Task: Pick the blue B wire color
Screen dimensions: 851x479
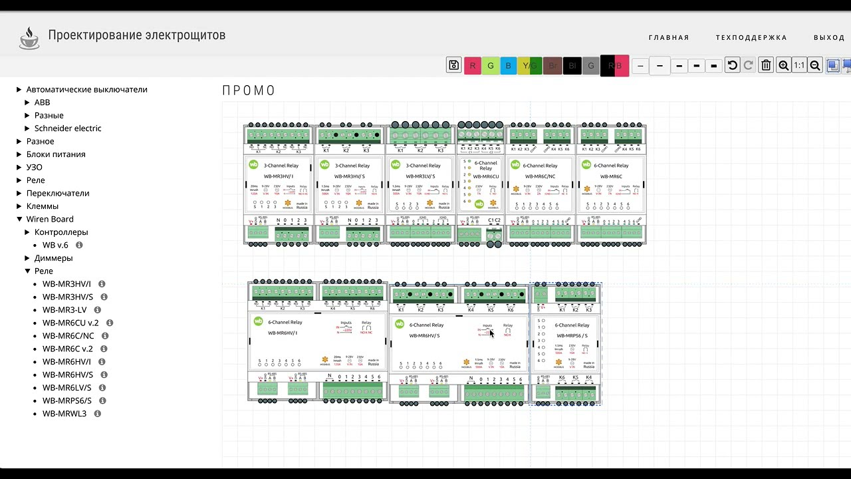Action: pos(509,66)
